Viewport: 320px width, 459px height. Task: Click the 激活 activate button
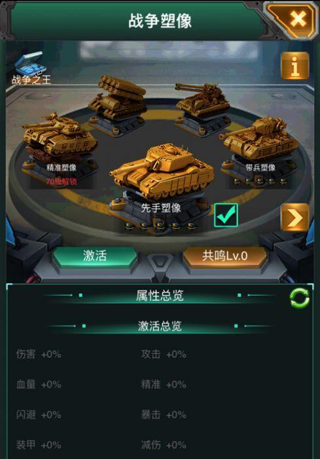[95, 256]
